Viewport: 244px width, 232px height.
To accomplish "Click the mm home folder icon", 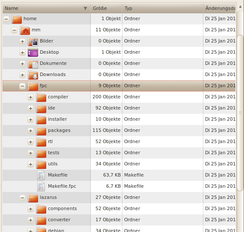I will [25, 30].
